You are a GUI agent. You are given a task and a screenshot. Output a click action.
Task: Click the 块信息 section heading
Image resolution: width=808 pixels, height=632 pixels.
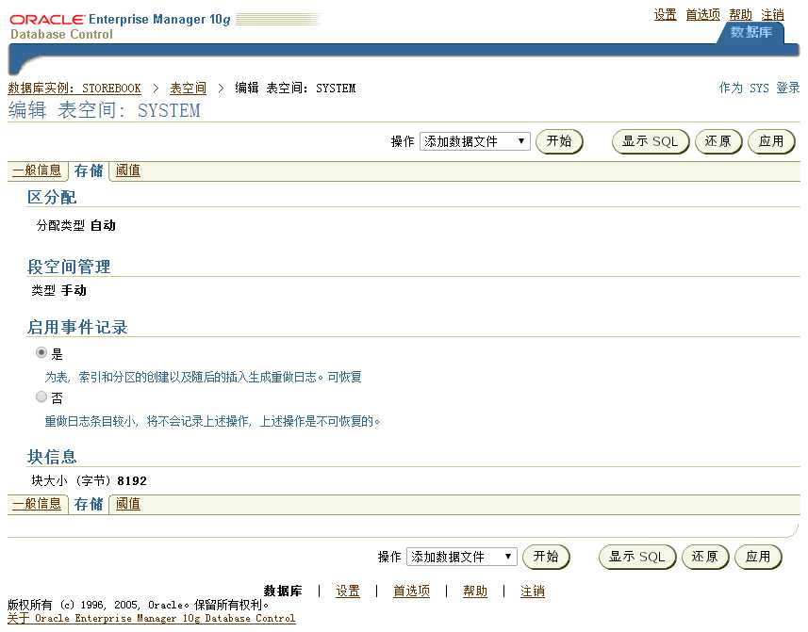(52, 457)
